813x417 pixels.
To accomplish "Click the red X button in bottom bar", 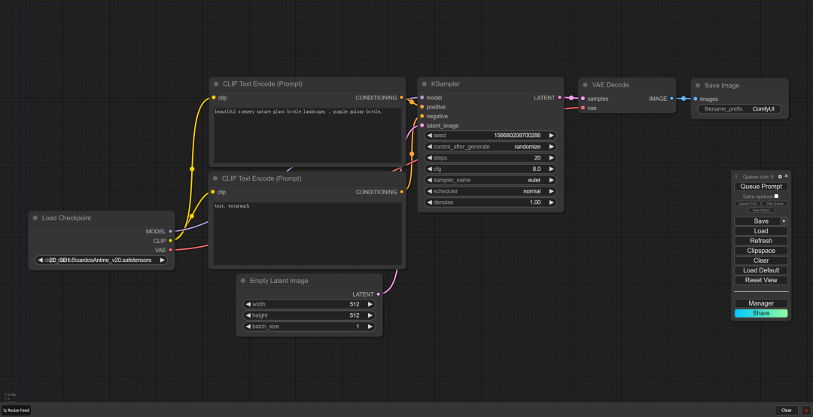I will [806, 410].
